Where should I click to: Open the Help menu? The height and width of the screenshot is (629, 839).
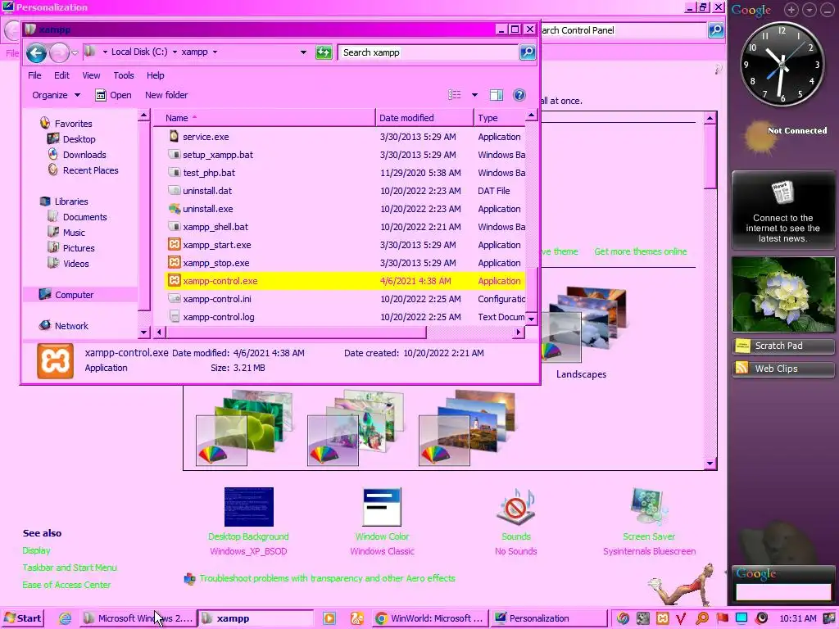pyautogui.click(x=155, y=75)
